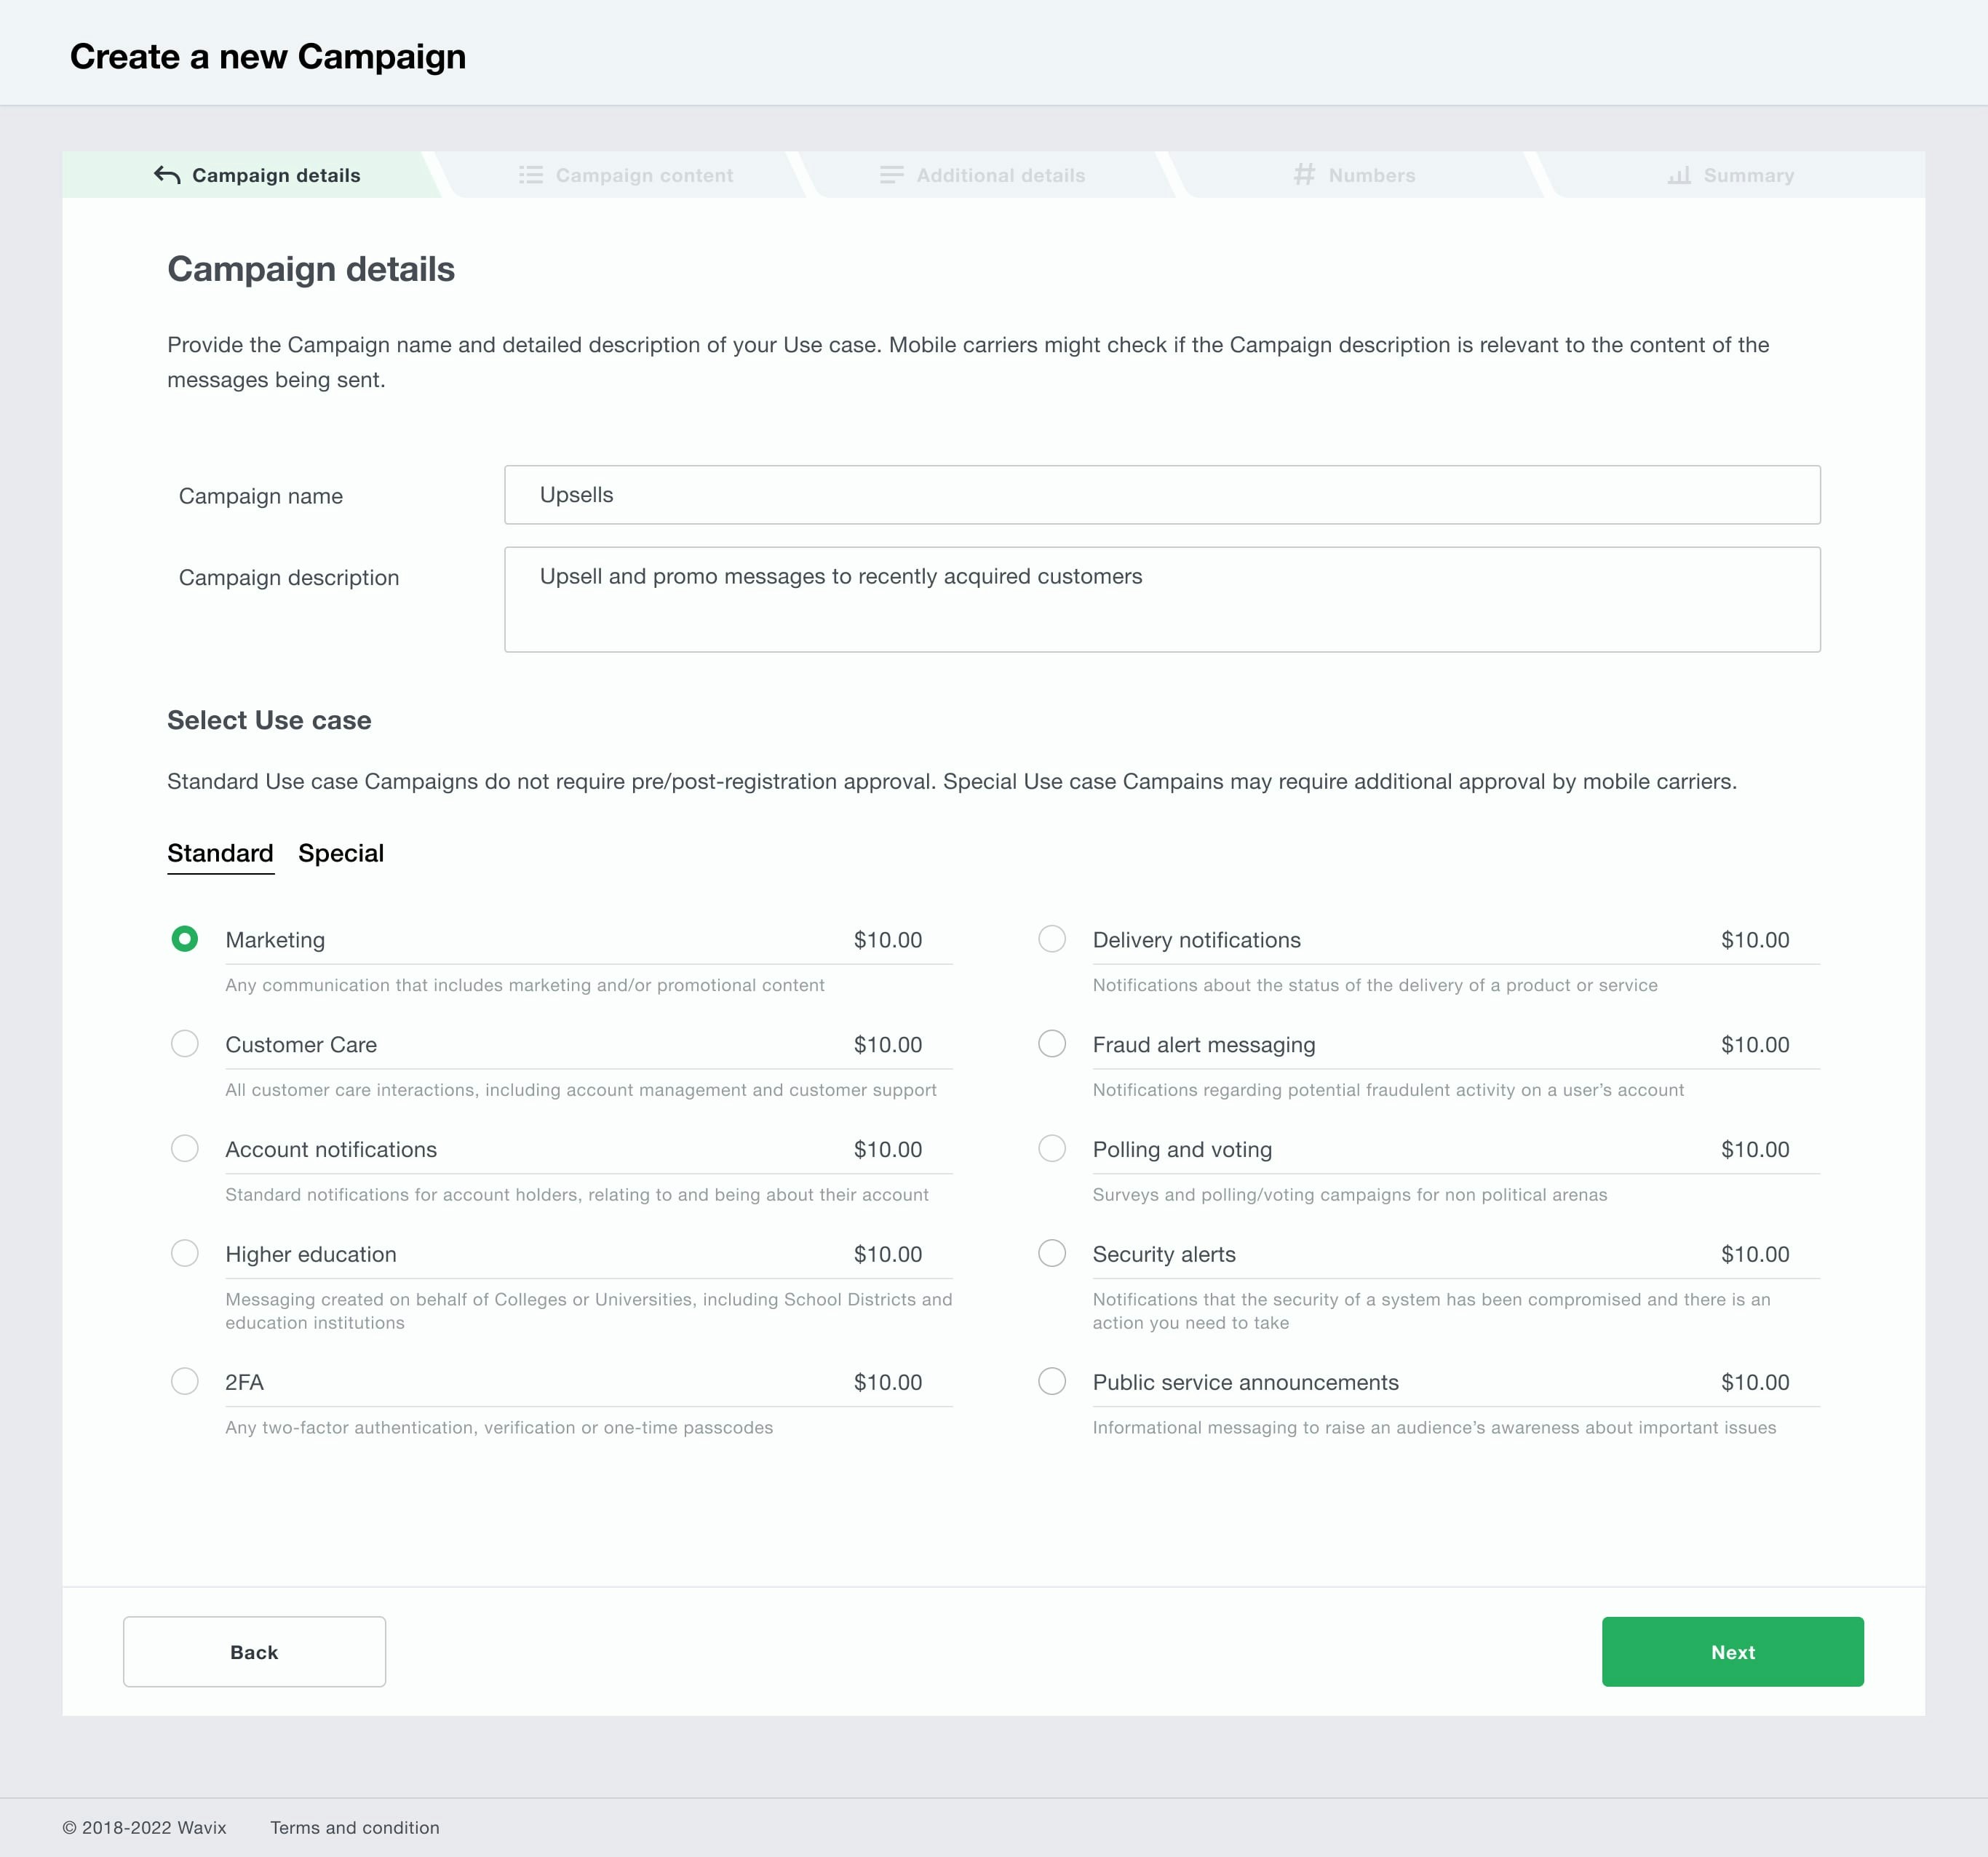
Task: Switch to the Special use case tab
Action: [340, 853]
